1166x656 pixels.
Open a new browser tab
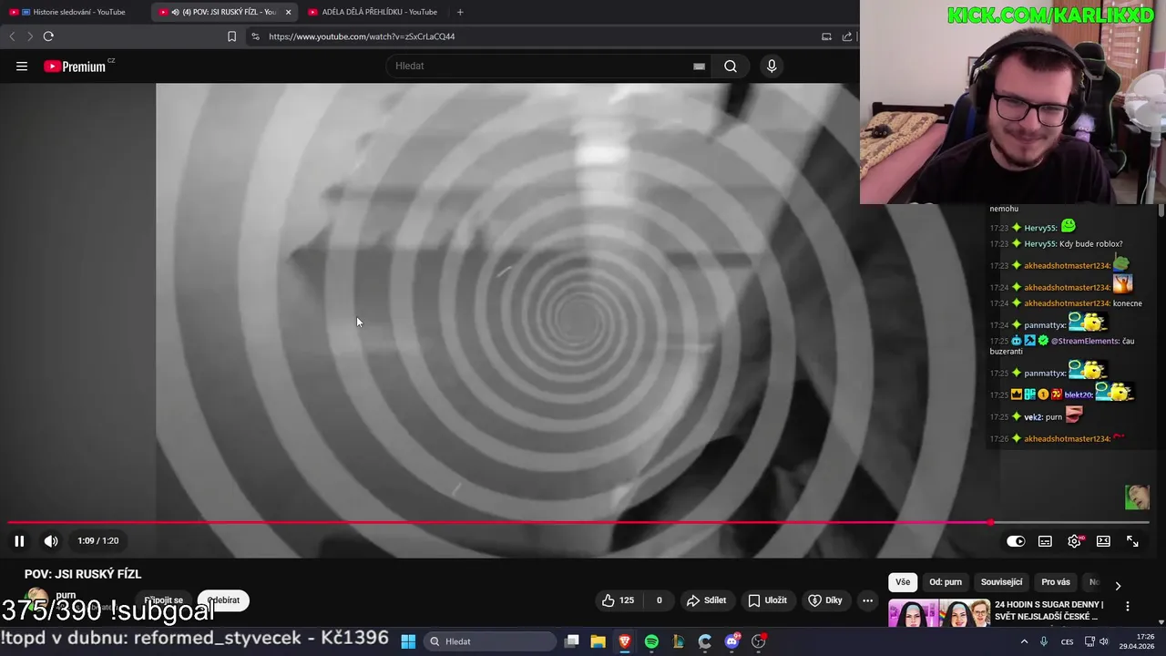tap(460, 12)
